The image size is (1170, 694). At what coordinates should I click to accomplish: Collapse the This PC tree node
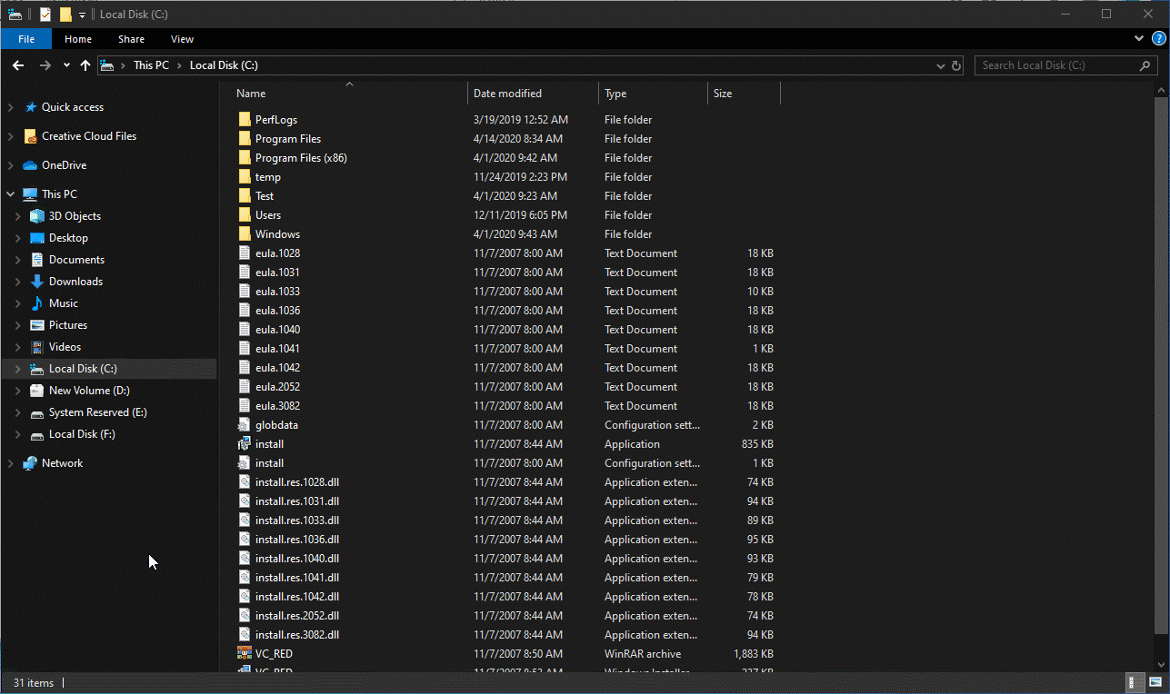coord(10,194)
